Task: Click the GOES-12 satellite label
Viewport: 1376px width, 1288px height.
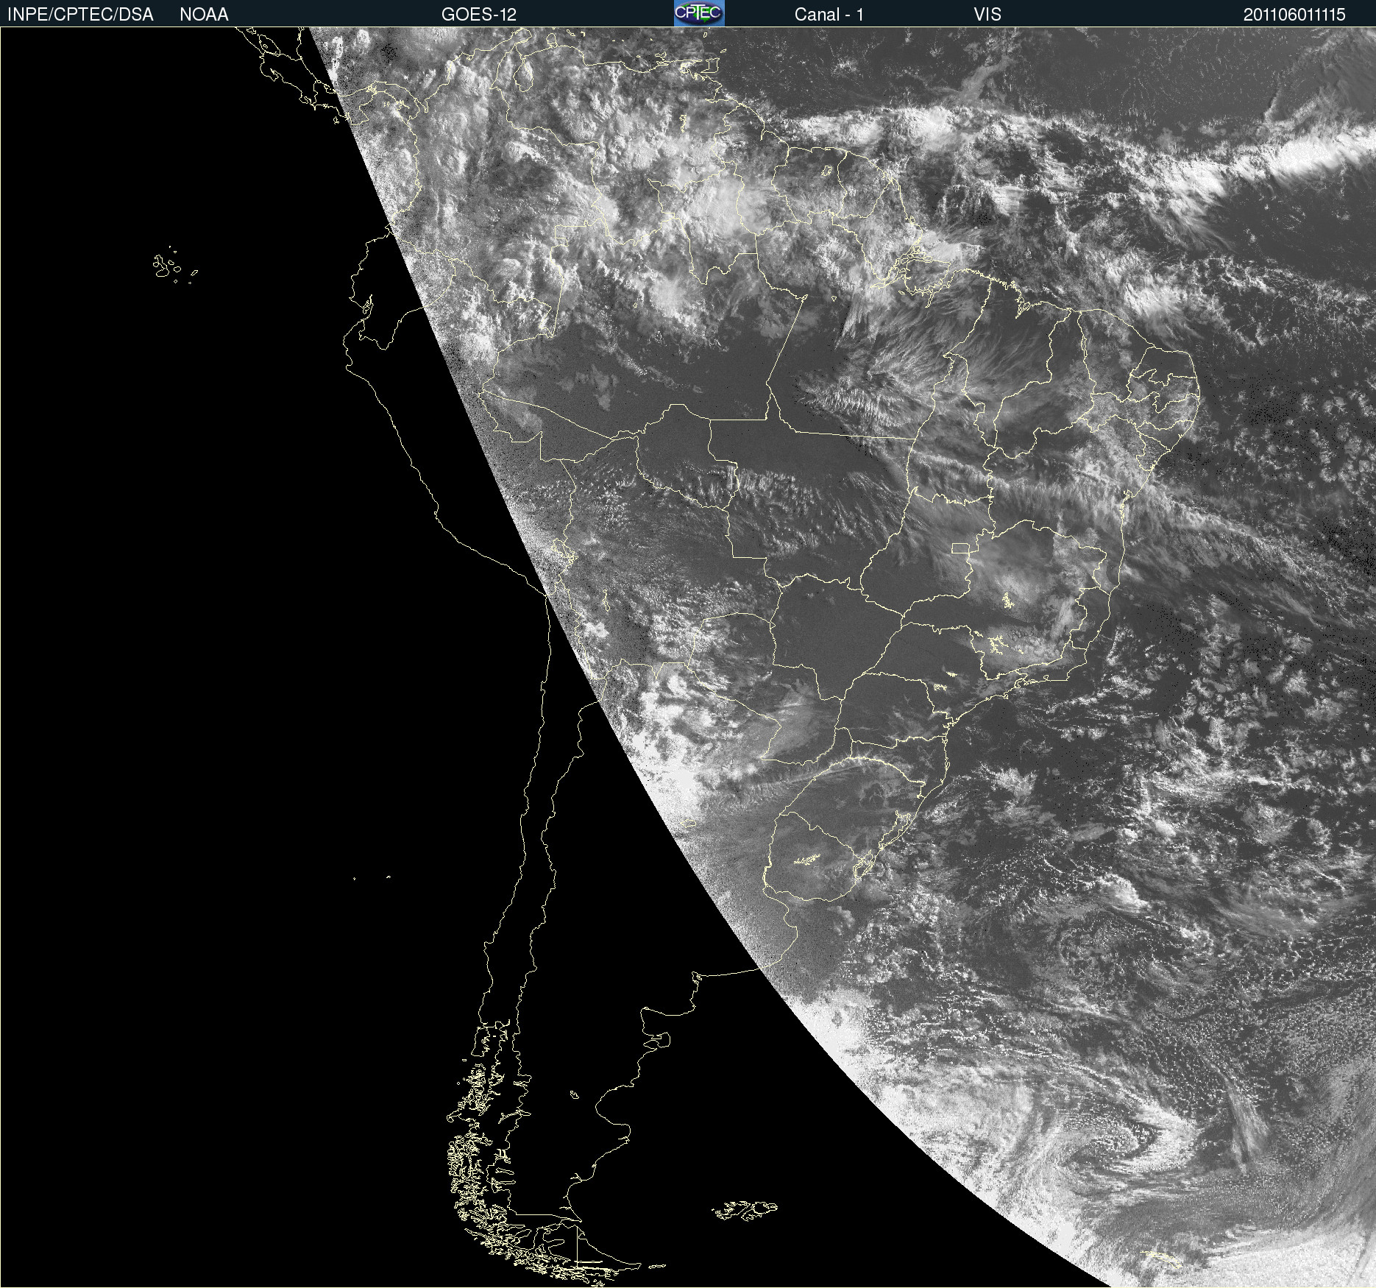Action: (x=479, y=15)
